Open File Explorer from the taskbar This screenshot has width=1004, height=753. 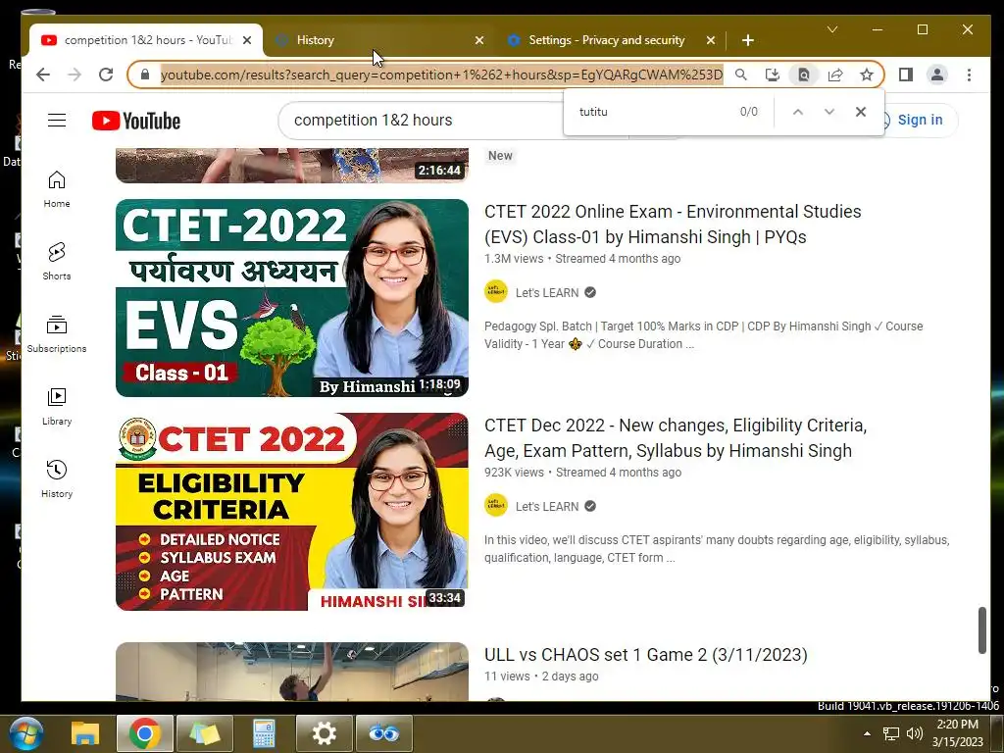[84, 733]
